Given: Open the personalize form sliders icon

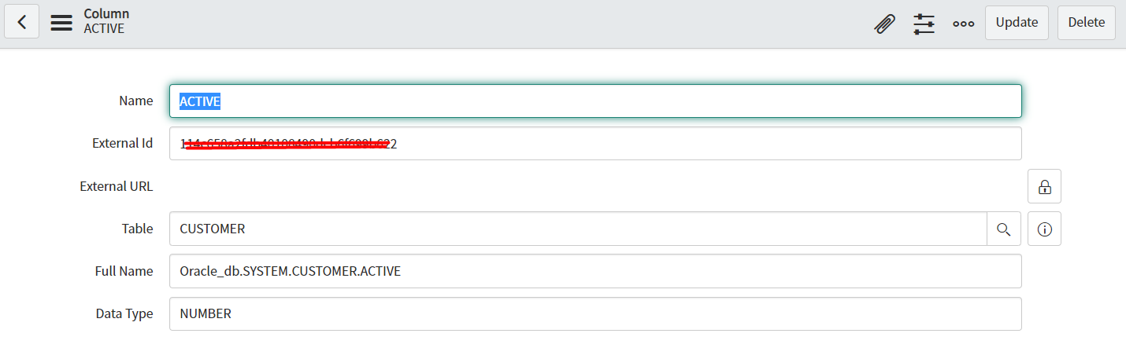Looking at the screenshot, I should (924, 23).
